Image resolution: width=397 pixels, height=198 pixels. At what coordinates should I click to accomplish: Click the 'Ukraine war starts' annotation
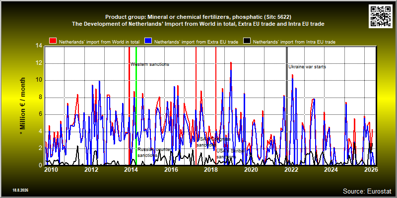click(x=307, y=67)
